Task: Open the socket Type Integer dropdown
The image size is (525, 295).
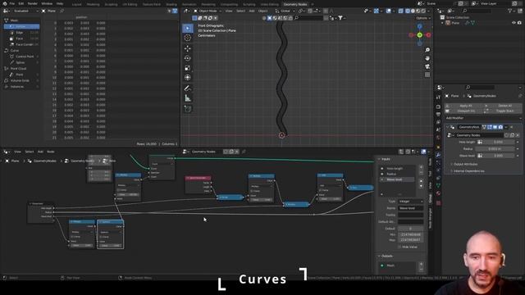Action: coord(411,202)
